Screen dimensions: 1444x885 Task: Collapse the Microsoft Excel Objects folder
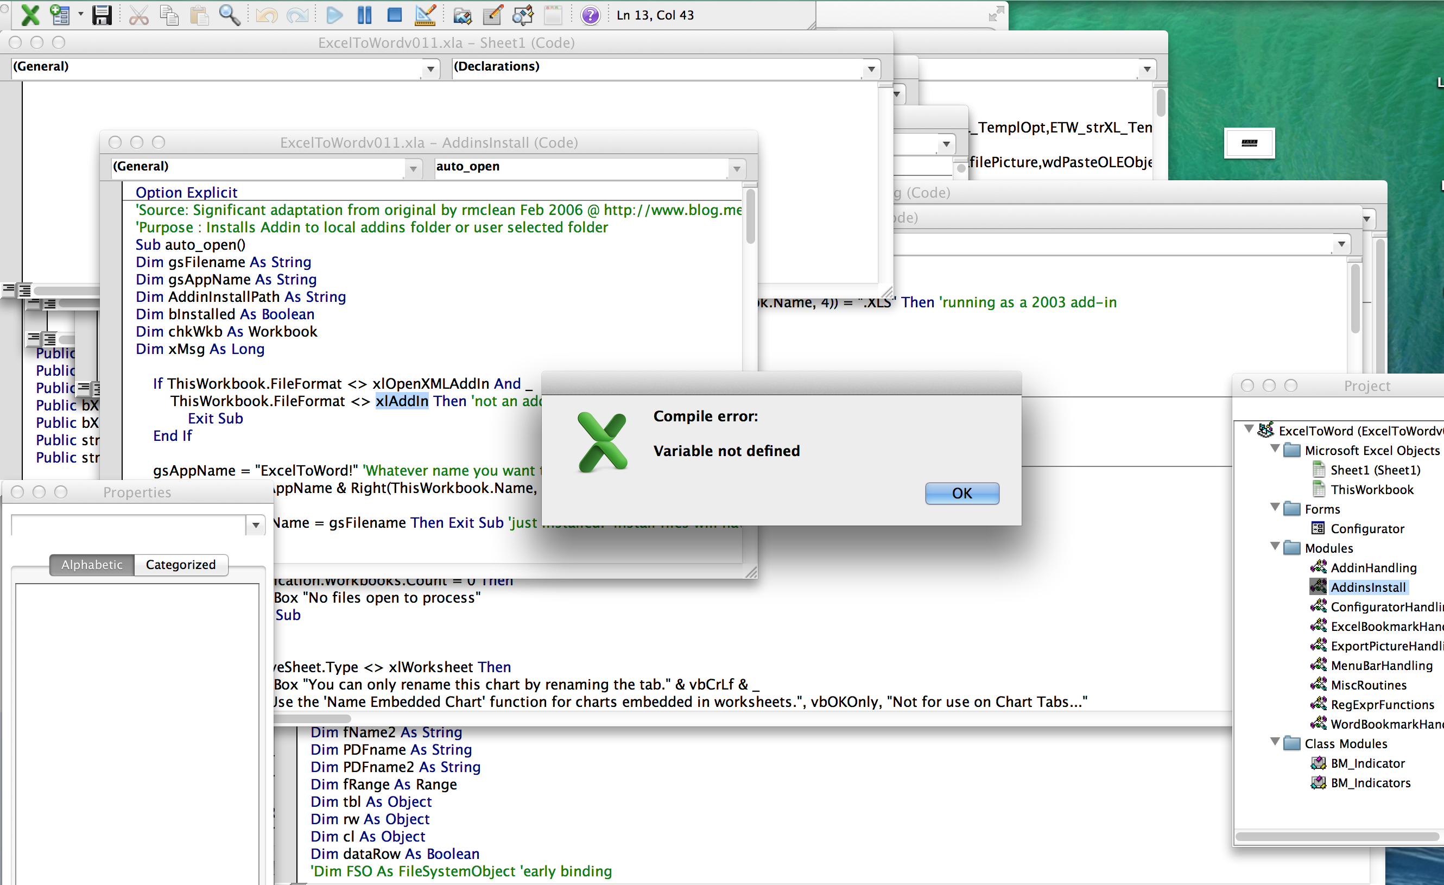click(x=1275, y=449)
